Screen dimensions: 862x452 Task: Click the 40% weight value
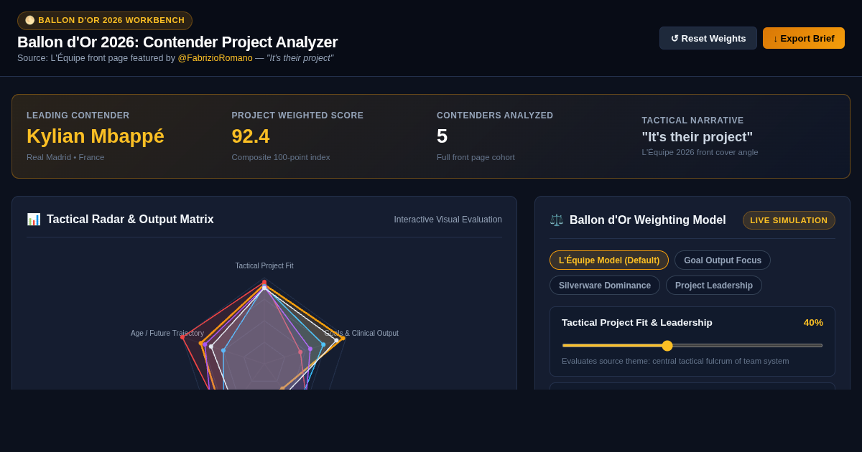point(813,323)
